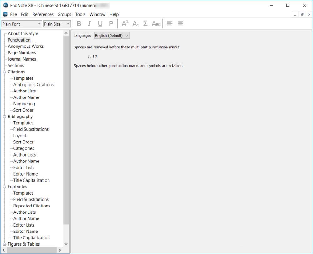This screenshot has width=313, height=254.
Task: Open the References menu
Action: [43, 14]
